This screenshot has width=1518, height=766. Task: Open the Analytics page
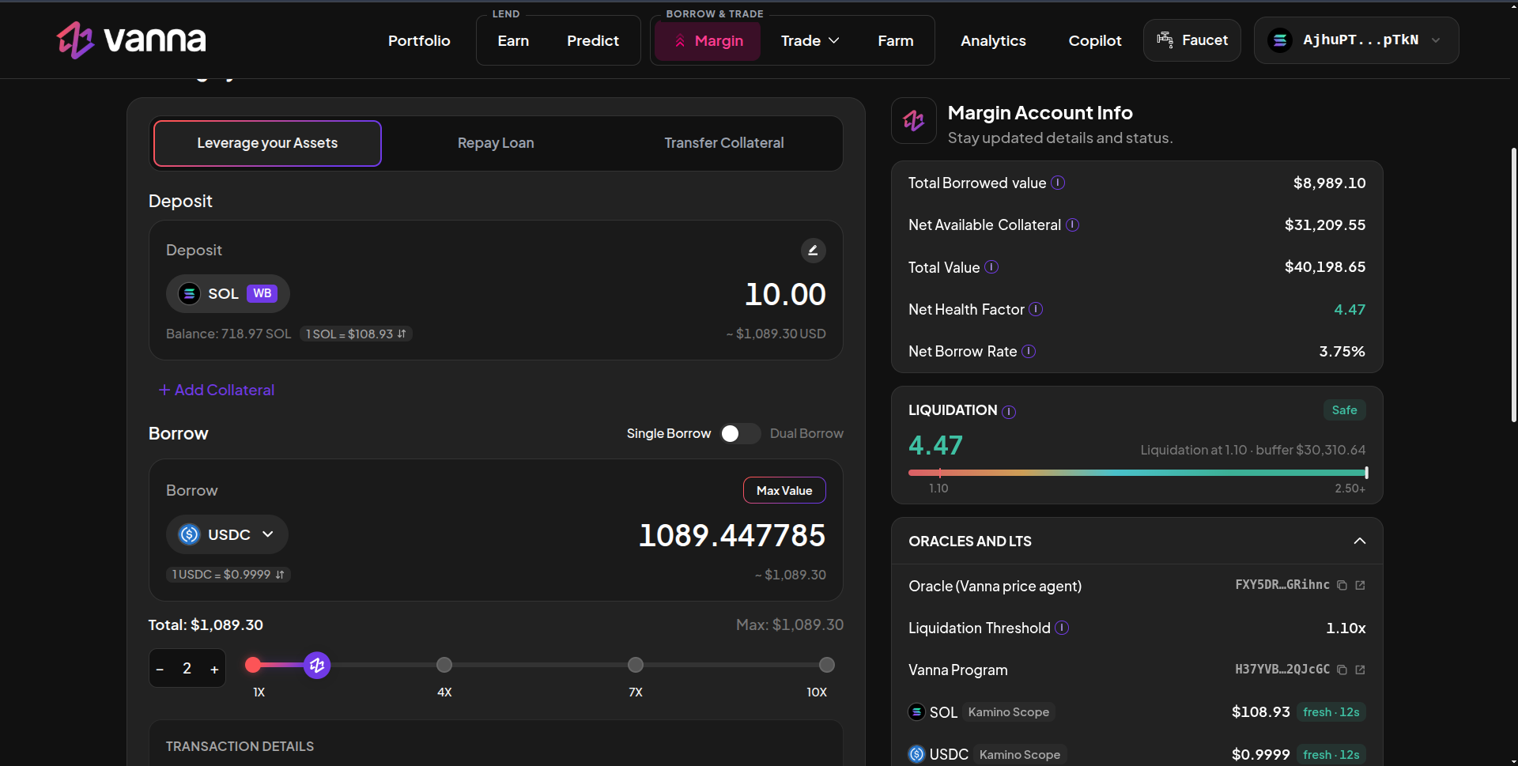(x=993, y=40)
